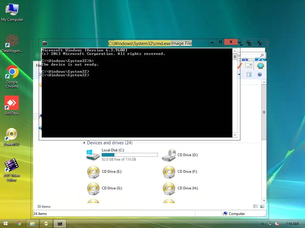The width and height of the screenshot is (305, 228).
Task: Select CD Drive (D:)
Action: click(x=180, y=155)
